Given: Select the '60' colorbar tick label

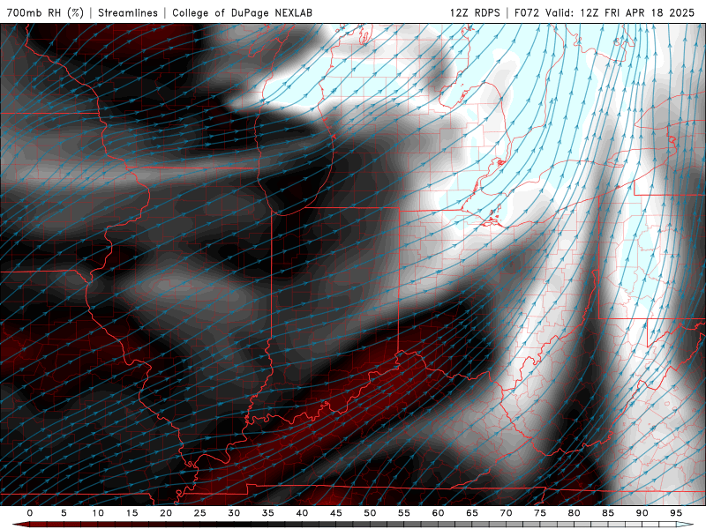Looking at the screenshot, I should click(x=438, y=513).
